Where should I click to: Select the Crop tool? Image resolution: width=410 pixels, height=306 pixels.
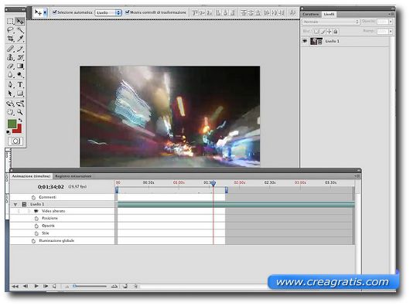(x=10, y=39)
